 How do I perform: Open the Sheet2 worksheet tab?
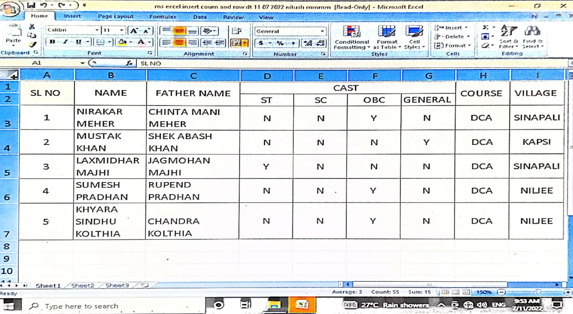(83, 285)
